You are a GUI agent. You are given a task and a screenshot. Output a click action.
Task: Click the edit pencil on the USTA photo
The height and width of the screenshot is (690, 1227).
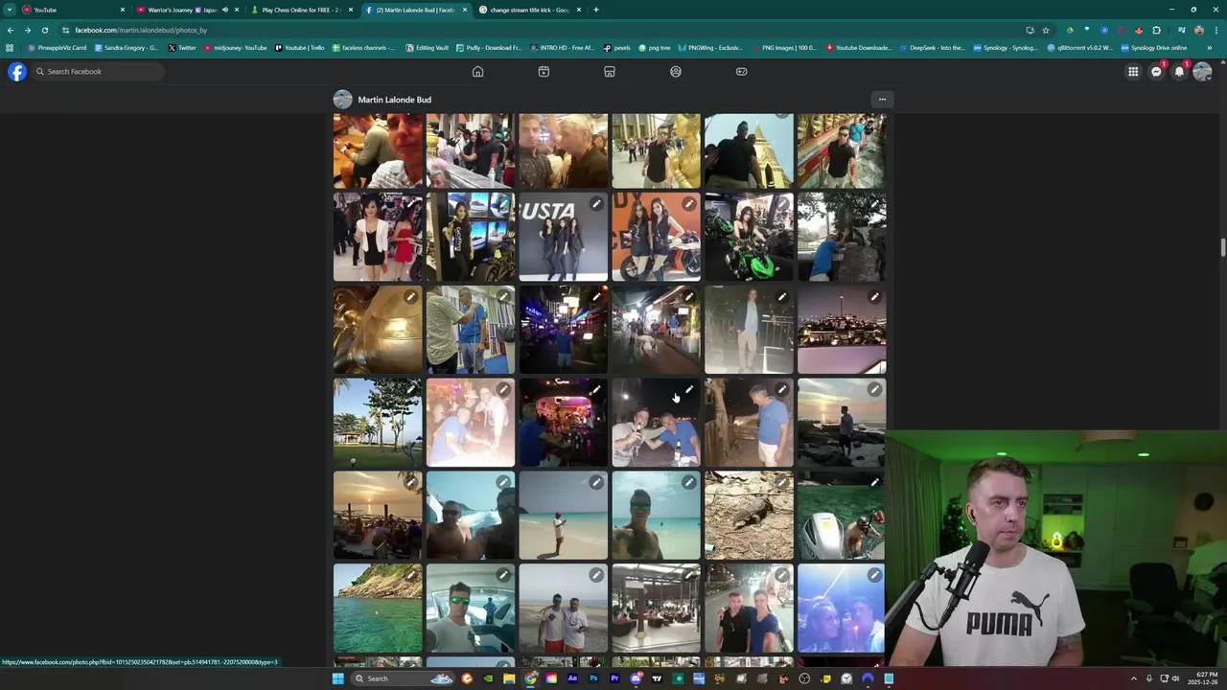coord(596,204)
